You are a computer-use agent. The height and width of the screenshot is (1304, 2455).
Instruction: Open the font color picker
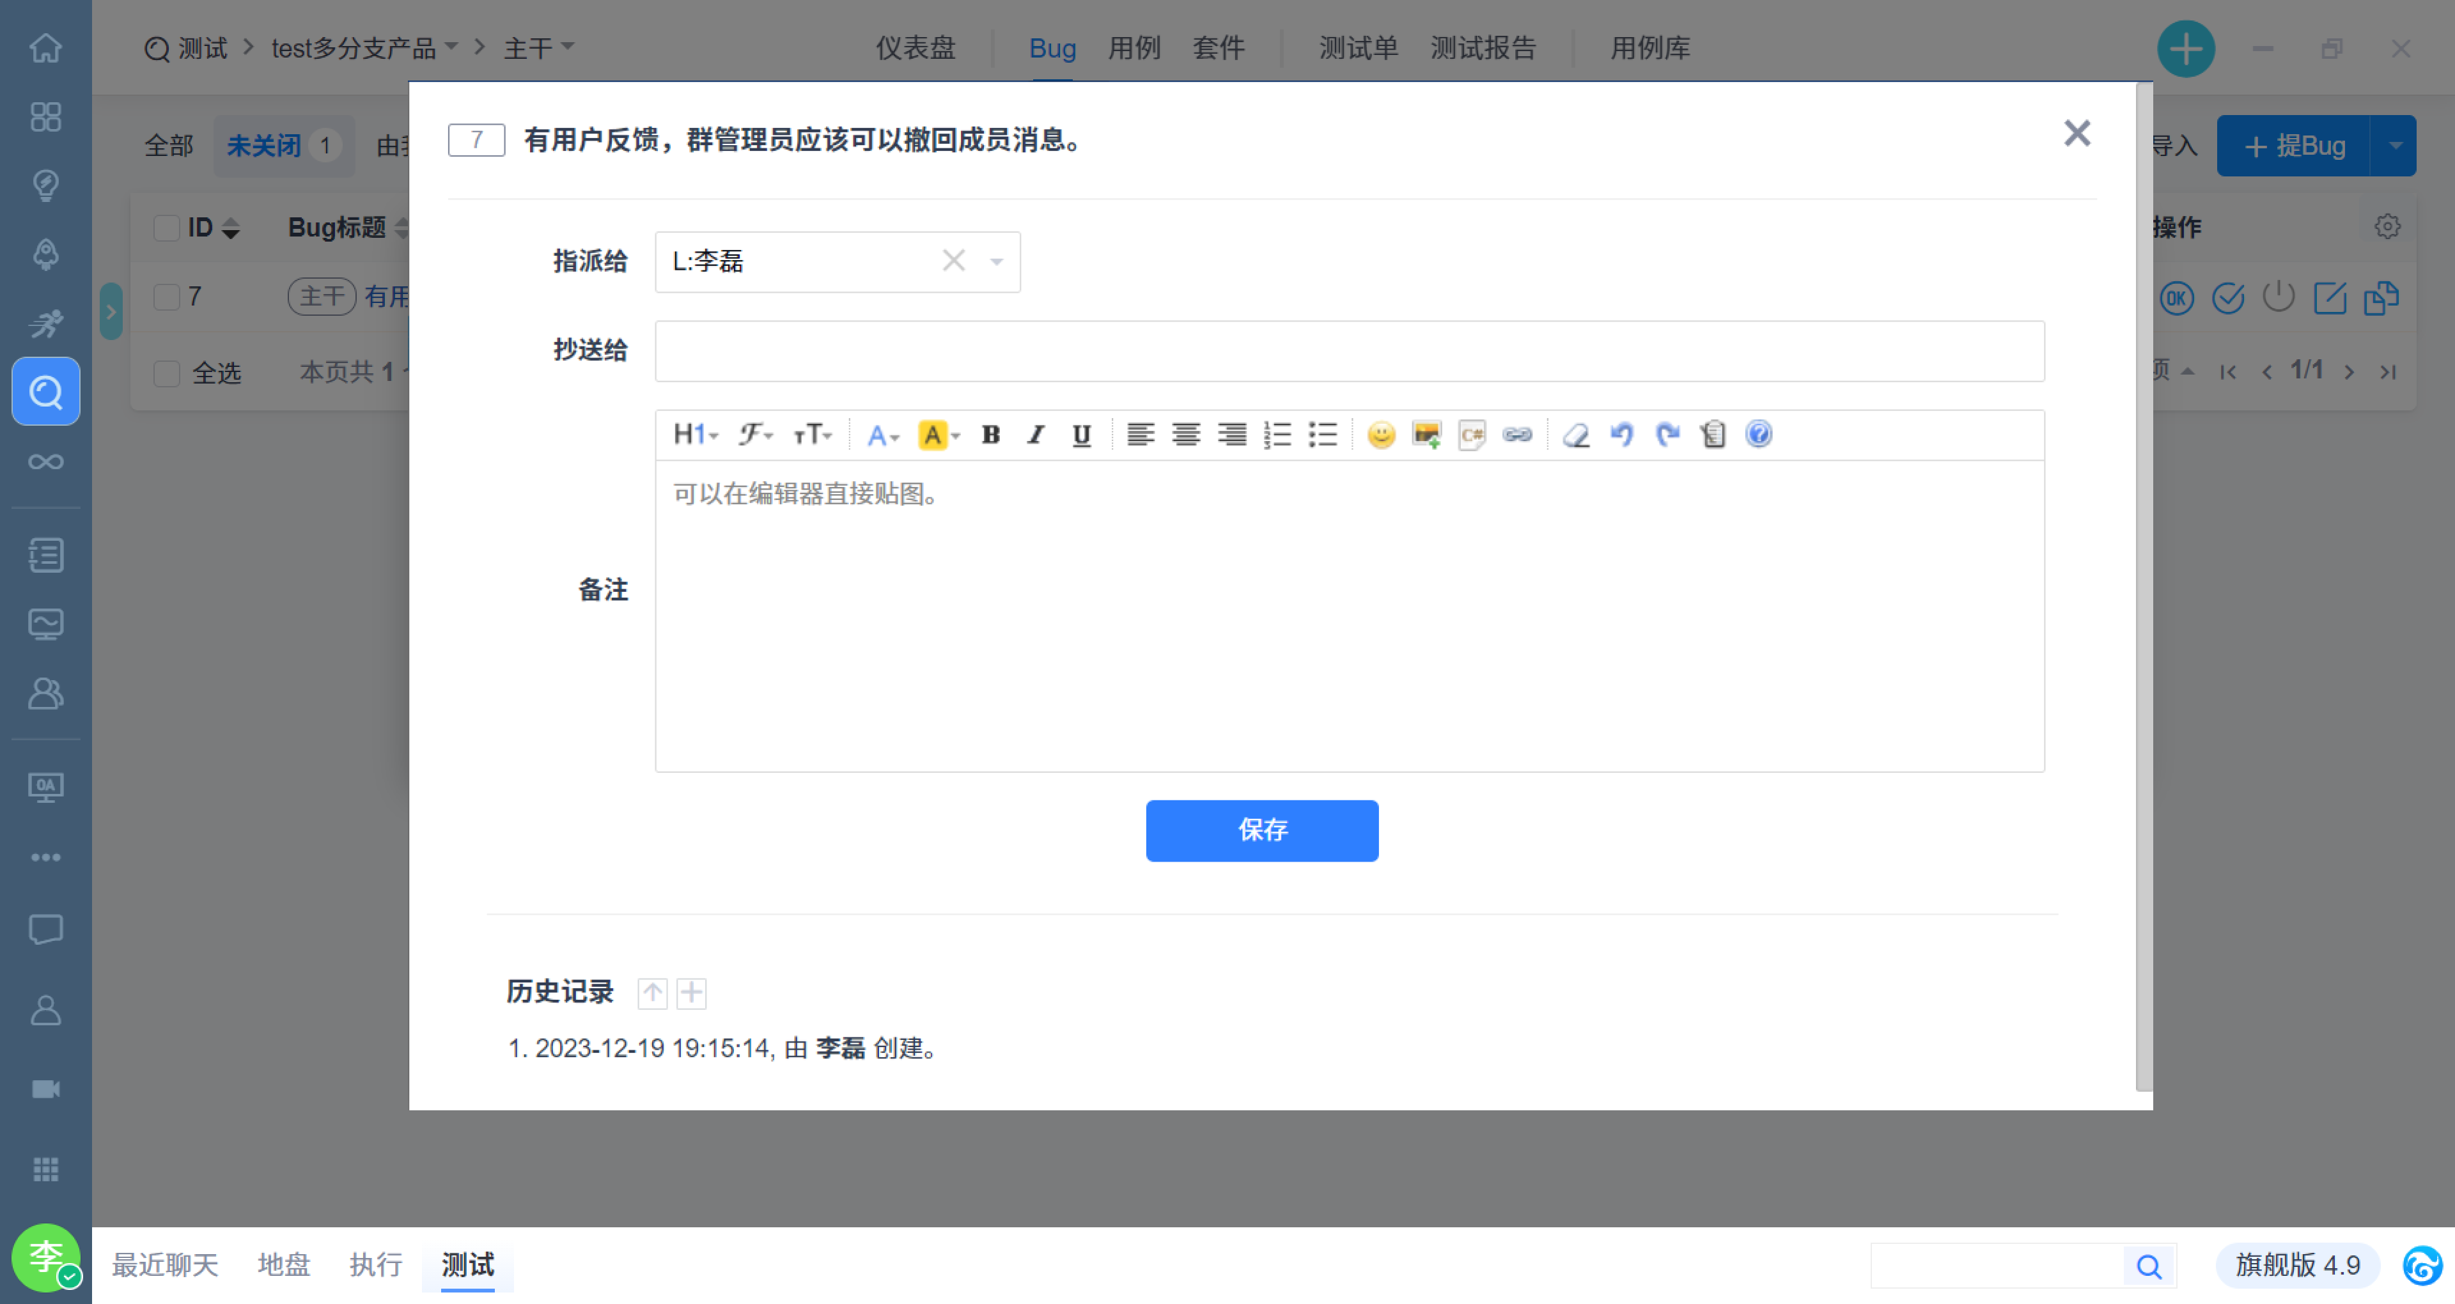click(882, 435)
